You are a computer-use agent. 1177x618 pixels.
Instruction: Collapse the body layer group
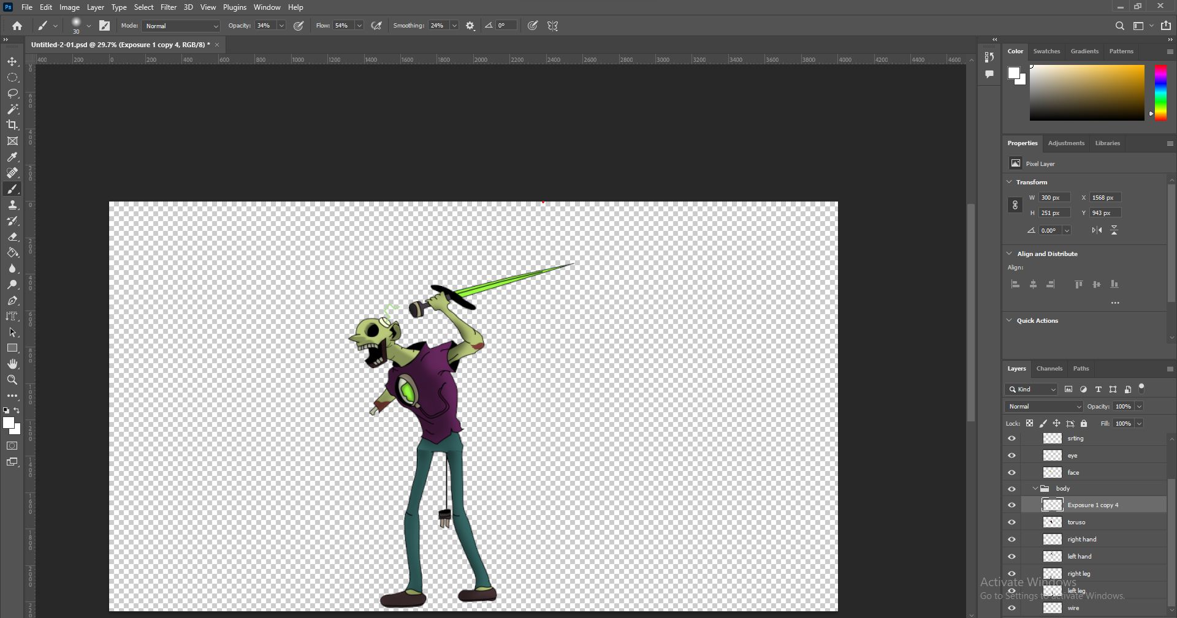[1035, 489]
